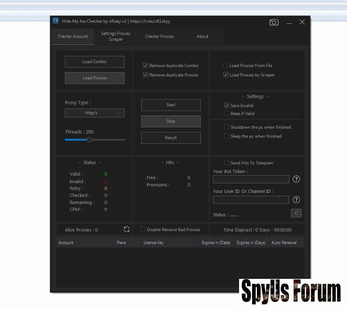Image resolution: width=347 pixels, height=309 pixels.
Task: Click the help icon beside Bot Token field
Action: pyautogui.click(x=296, y=179)
